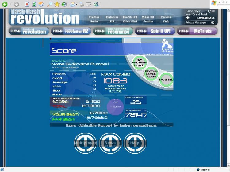The height and width of the screenshot is (172, 230).
Task: Click the 100% record holder percentage
Action: 115,91
